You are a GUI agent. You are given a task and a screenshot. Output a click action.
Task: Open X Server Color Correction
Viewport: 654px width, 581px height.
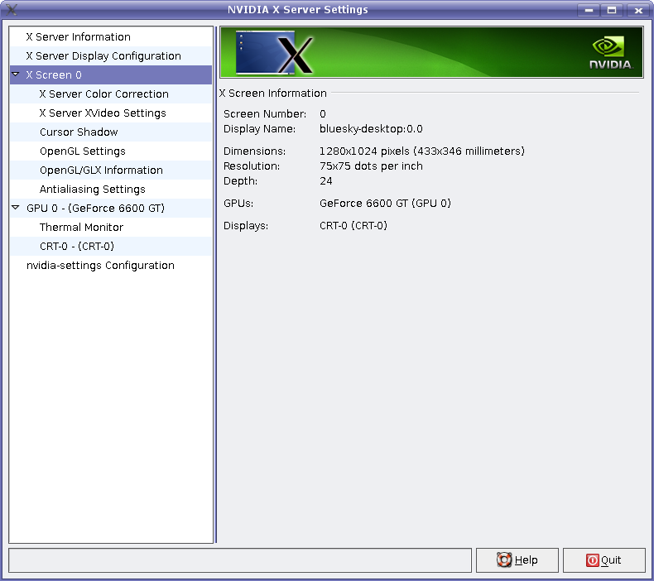click(x=111, y=94)
